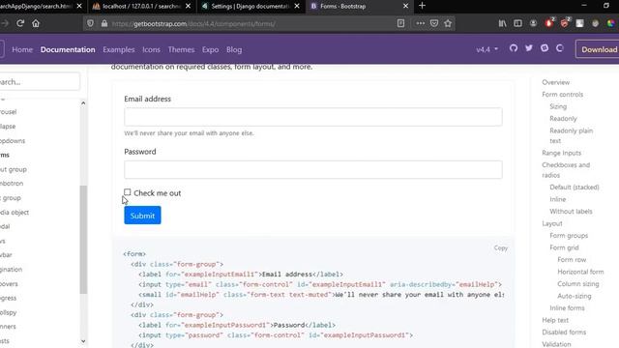Image resolution: width=619 pixels, height=348 pixels.
Task: Go to browser home page icon
Action: (36, 23)
